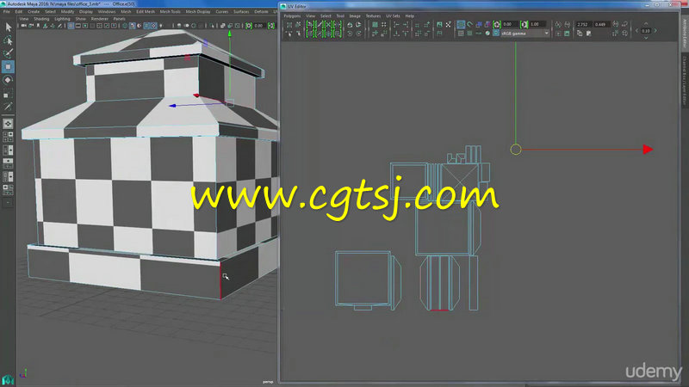Click the red highlighted edge on the building base

coord(220,281)
